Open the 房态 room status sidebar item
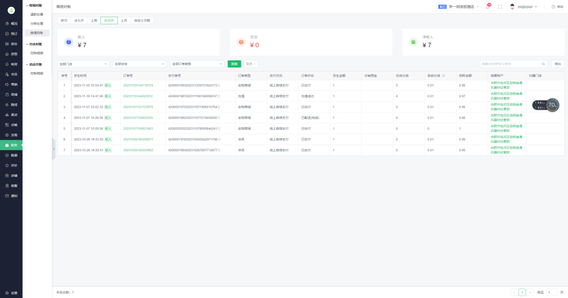 11,44
